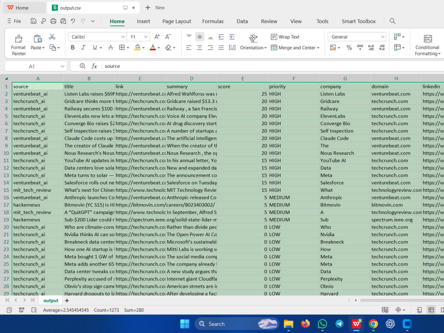Open the File menu
This screenshot has width=444, height=333.
point(14,21)
